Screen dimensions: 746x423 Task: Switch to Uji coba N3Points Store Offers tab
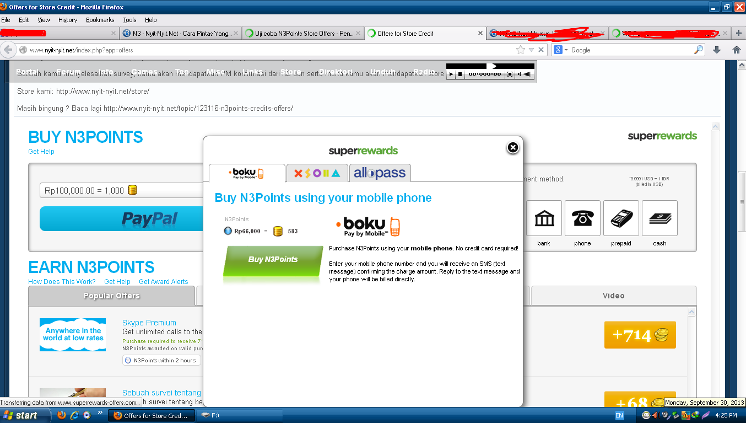303,34
